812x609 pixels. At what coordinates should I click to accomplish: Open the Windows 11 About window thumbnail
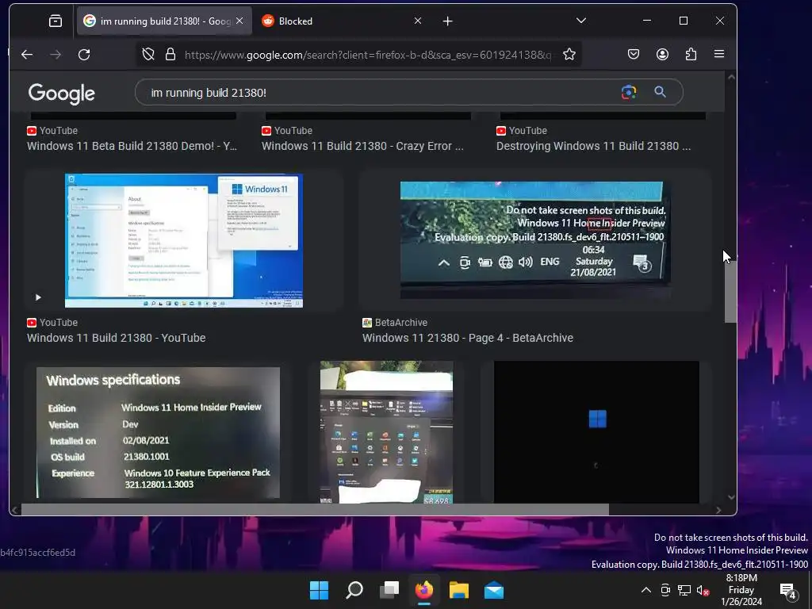[184, 240]
